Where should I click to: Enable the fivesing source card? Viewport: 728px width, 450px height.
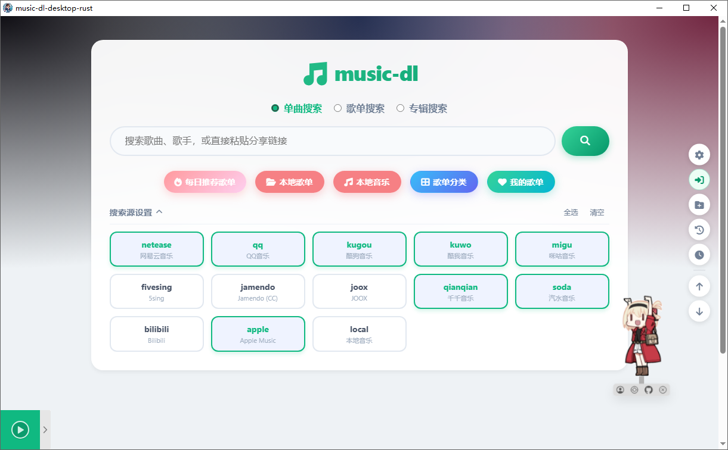point(157,292)
